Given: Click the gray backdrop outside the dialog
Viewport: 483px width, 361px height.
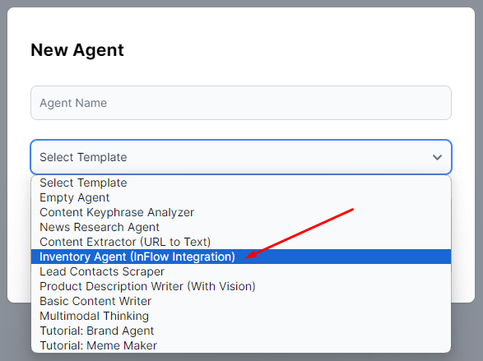Looking at the screenshot, I should [x=467, y=332].
